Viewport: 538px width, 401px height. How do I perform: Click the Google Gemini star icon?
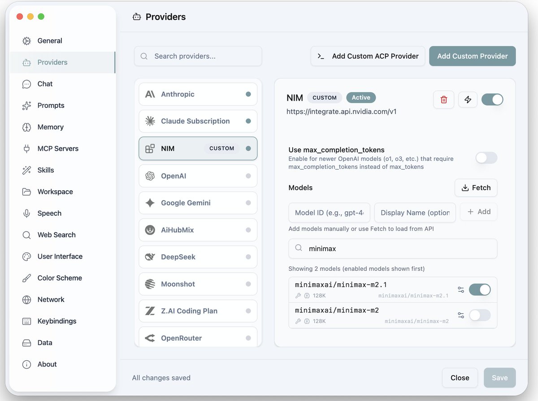[150, 203]
